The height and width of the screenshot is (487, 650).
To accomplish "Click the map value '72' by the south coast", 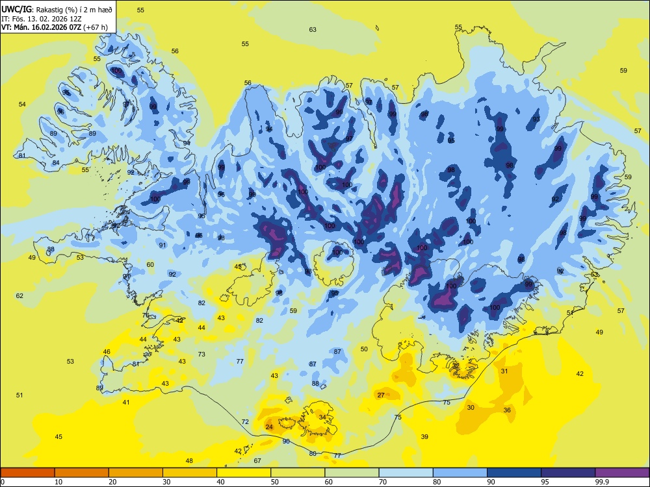I will tap(245, 421).
